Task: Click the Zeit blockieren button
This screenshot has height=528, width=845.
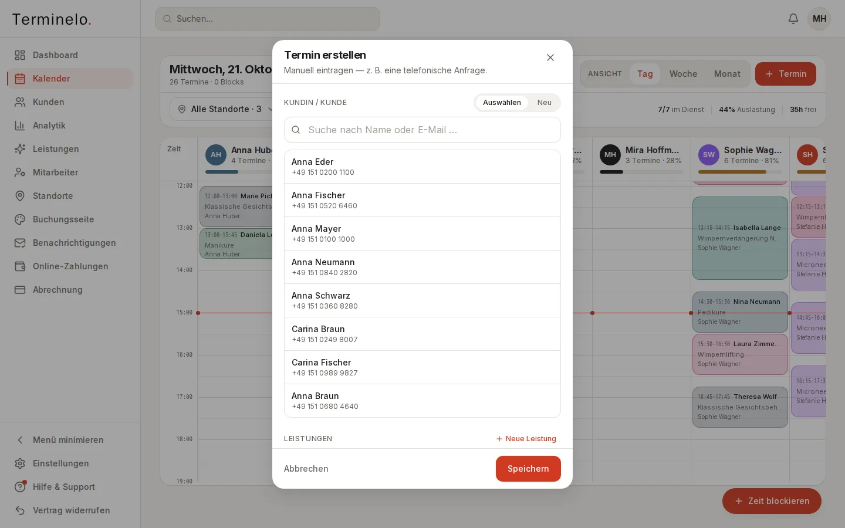Action: (x=772, y=501)
